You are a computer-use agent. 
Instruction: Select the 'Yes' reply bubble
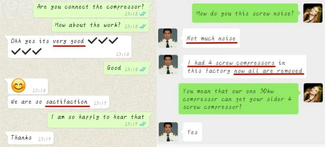coord(192,132)
